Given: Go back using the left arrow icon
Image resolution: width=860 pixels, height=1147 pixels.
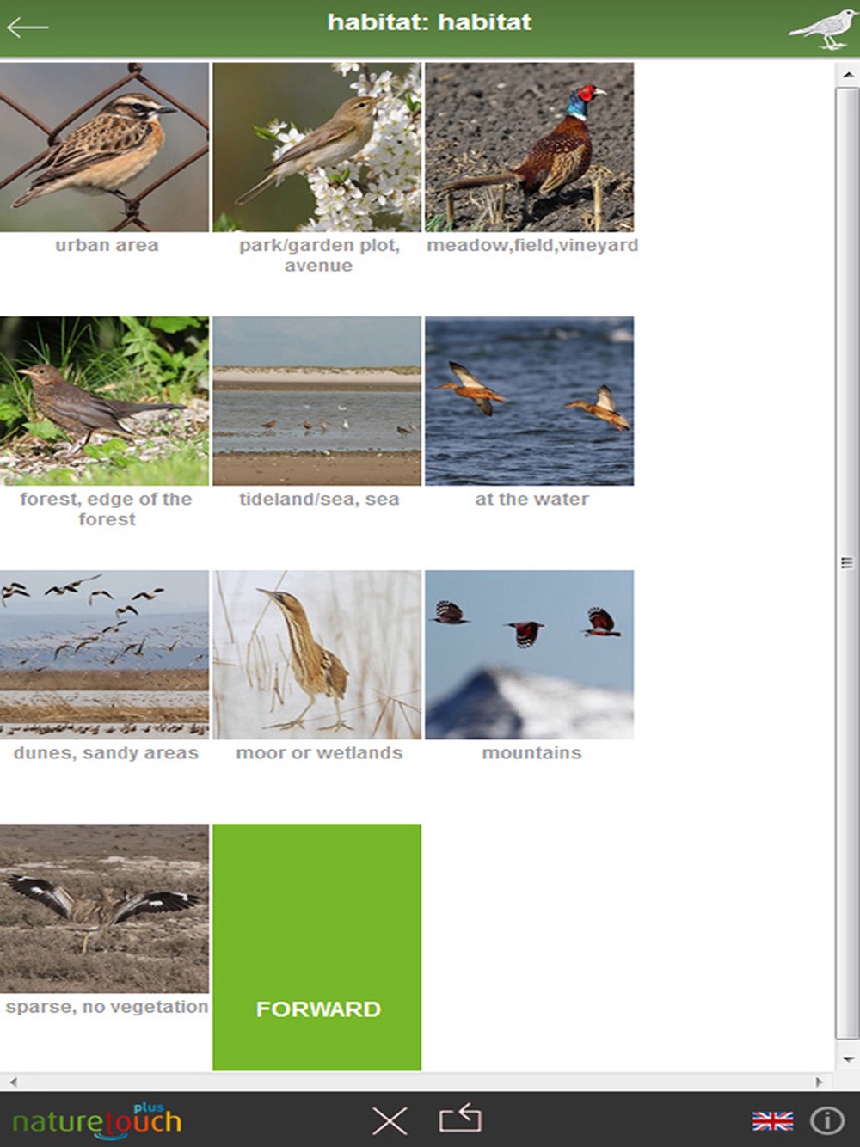Looking at the screenshot, I should [x=28, y=28].
